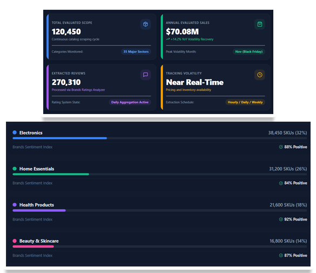Click the cube icon in Total Evaluated Scope card

pyautogui.click(x=145, y=24)
